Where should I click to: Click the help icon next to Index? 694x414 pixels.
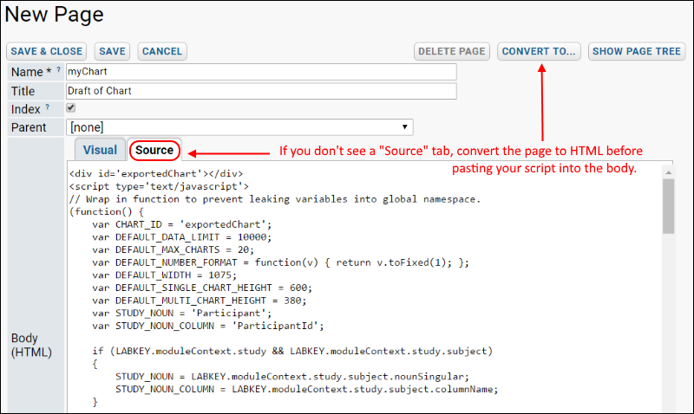pyautogui.click(x=48, y=107)
